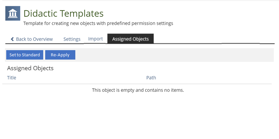The width and height of the screenshot is (279, 139).
Task: Switch to the Import tab
Action: coord(96,39)
